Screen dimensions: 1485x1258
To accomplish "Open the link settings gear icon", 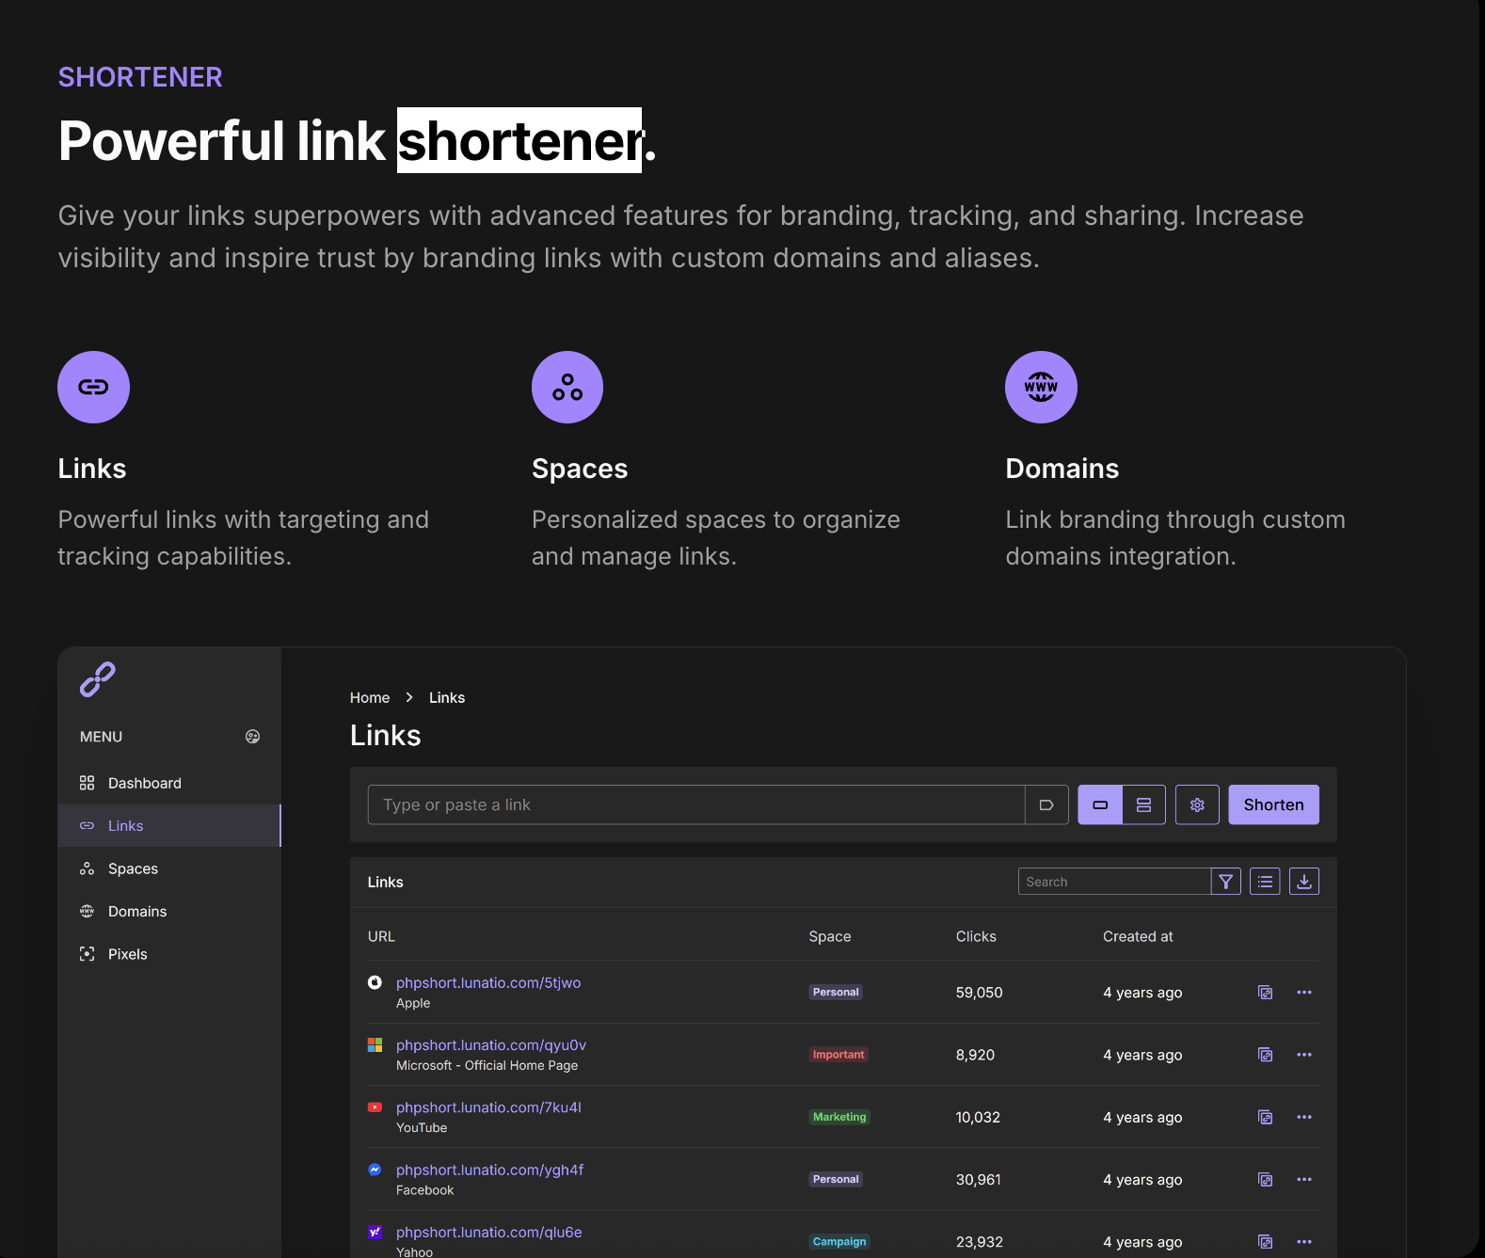I will click(x=1197, y=804).
